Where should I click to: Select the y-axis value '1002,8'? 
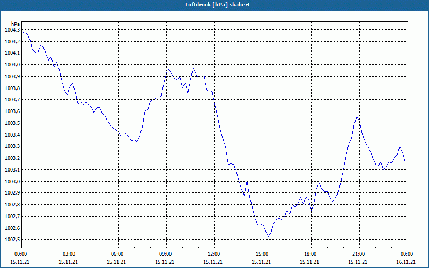[x=12, y=205]
